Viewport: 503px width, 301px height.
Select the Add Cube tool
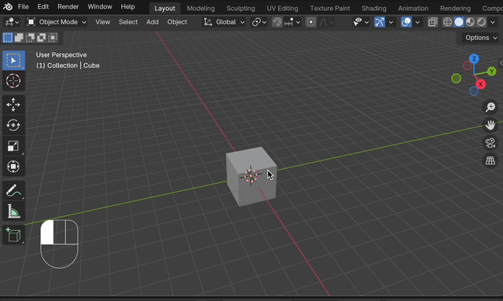(13, 235)
